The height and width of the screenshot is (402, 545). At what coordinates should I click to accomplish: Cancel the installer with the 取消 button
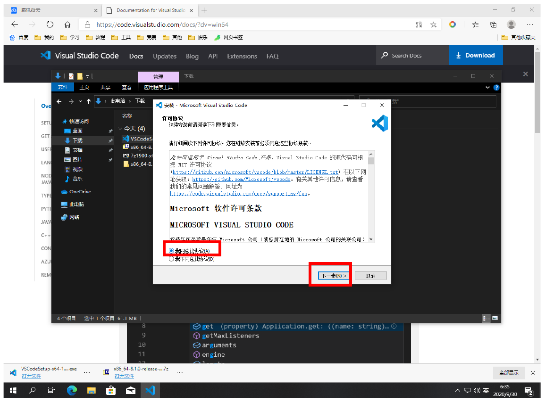[371, 276]
